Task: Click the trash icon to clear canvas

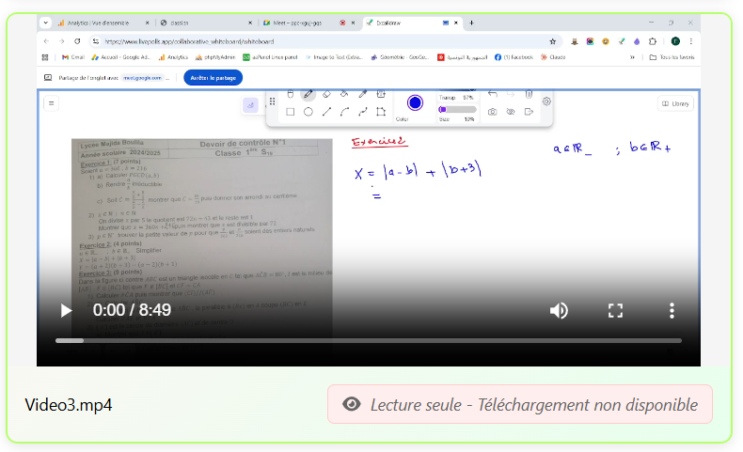Action: (529, 94)
